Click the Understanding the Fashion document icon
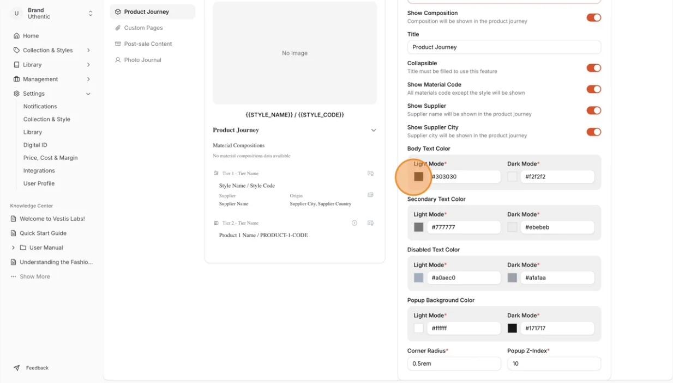The image size is (673, 383). [x=14, y=262]
